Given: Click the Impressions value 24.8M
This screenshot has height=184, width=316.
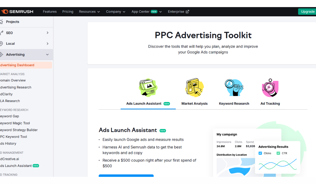Looking at the screenshot, I should pyautogui.click(x=220, y=146).
